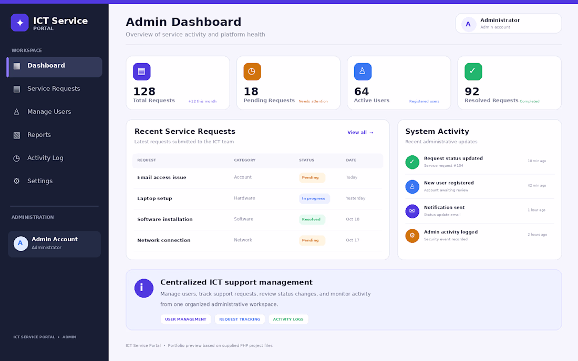Click the Manage Users person icon
This screenshot has height=361, width=578.
pos(17,112)
